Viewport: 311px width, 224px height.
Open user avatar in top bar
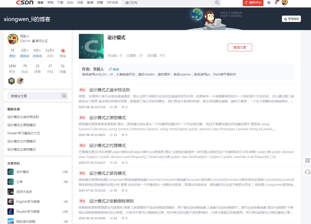[x=285, y=2]
